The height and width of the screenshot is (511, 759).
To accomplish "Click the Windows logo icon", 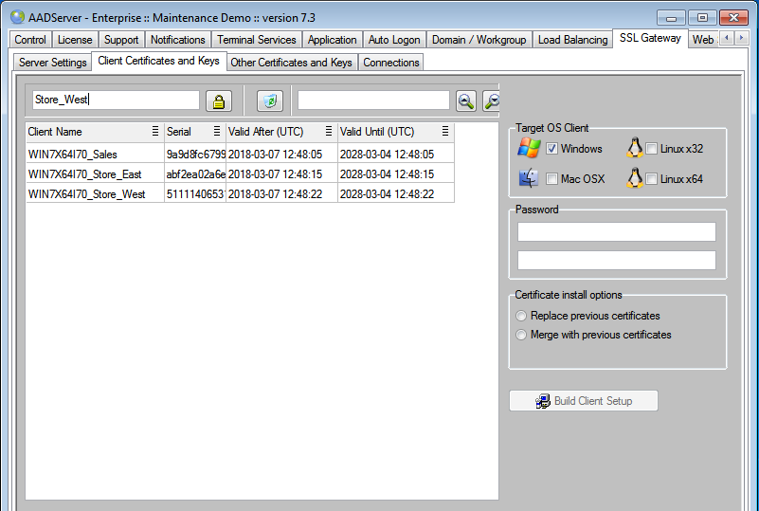I will pyautogui.click(x=528, y=149).
